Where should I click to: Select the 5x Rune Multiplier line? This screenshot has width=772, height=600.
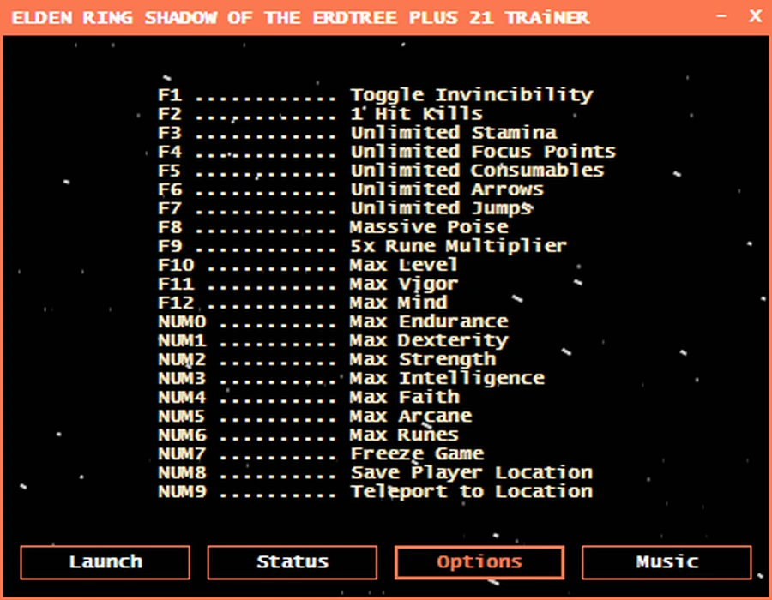point(362,246)
